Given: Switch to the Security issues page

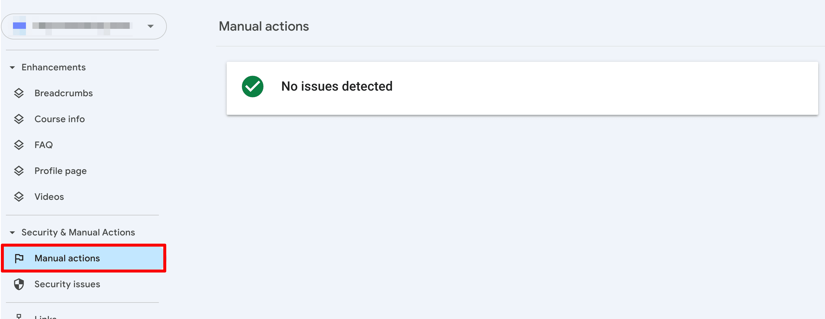Looking at the screenshot, I should [67, 284].
